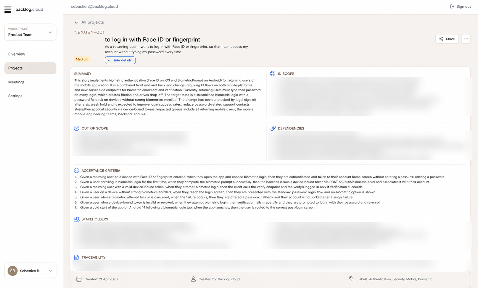Click the Out of Scope cross icon

(76, 128)
